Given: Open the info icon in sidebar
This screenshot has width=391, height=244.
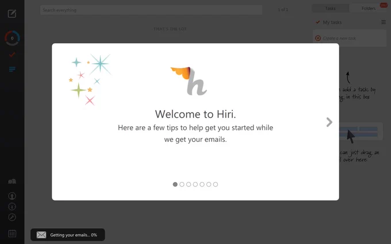Looking at the screenshot, I should pyautogui.click(x=12, y=207).
